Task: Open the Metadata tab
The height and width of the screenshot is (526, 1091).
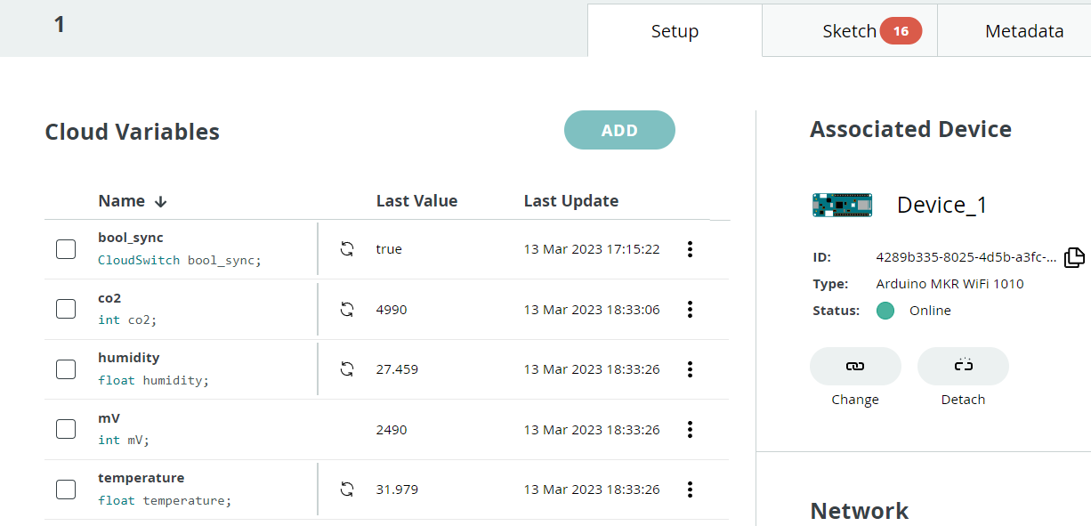Action: click(x=1024, y=30)
